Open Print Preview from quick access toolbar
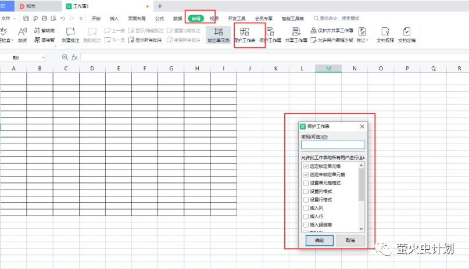 tap(53, 19)
